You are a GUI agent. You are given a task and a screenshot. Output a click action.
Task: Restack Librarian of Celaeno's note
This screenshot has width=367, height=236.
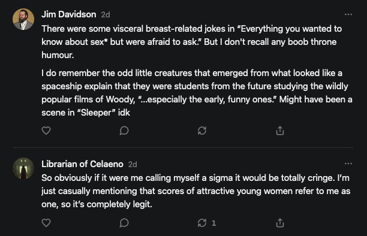click(202, 223)
